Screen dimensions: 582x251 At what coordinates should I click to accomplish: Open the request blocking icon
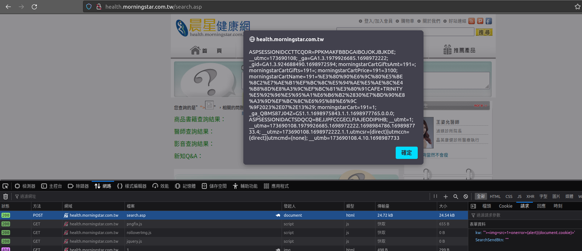point(466,196)
